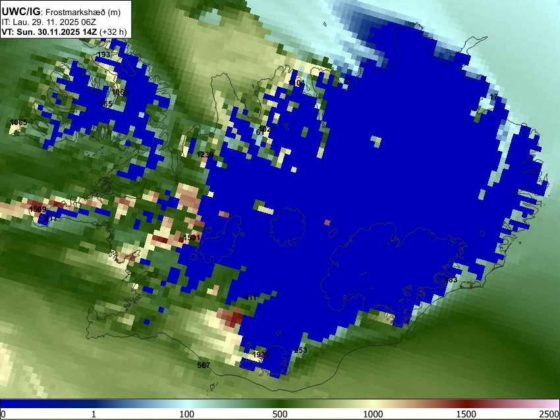The image size is (560, 420).
Task: Click the map value label '411'
Action: point(250,298)
